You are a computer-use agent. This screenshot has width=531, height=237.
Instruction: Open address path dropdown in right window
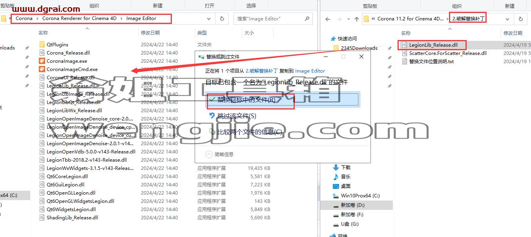pos(507,19)
